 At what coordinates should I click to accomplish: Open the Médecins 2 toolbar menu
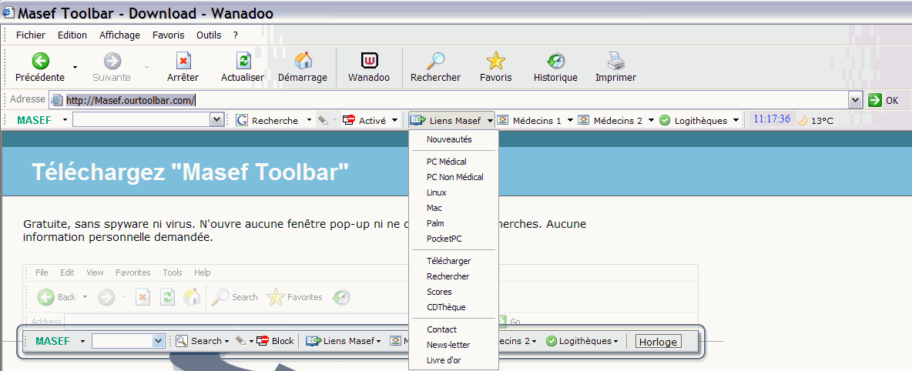(611, 120)
